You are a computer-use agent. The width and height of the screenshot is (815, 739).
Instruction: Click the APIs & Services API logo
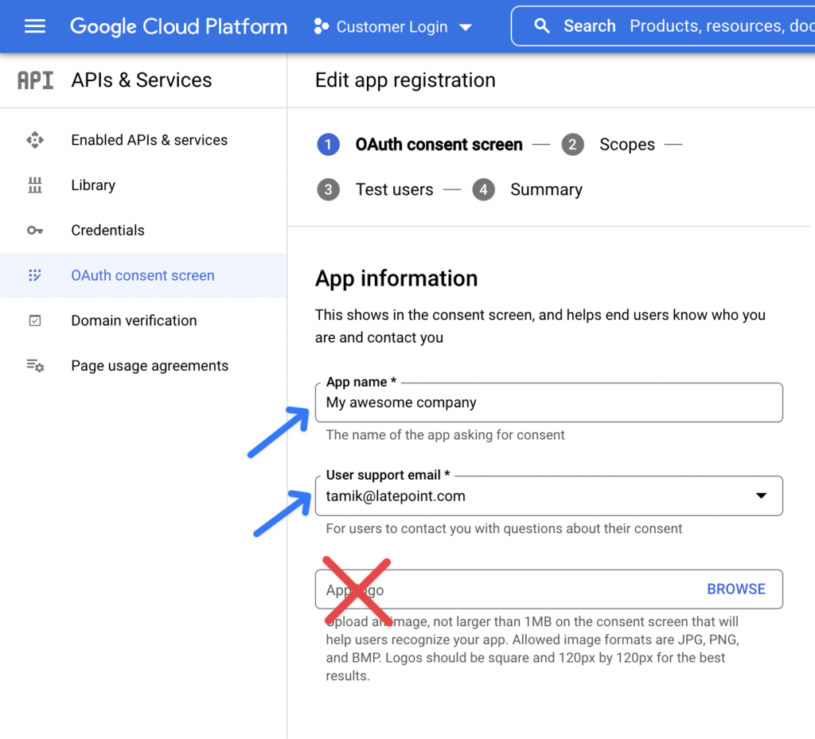click(x=35, y=80)
